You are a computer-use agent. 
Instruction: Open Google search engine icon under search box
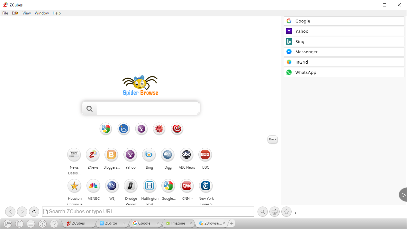[x=106, y=129]
